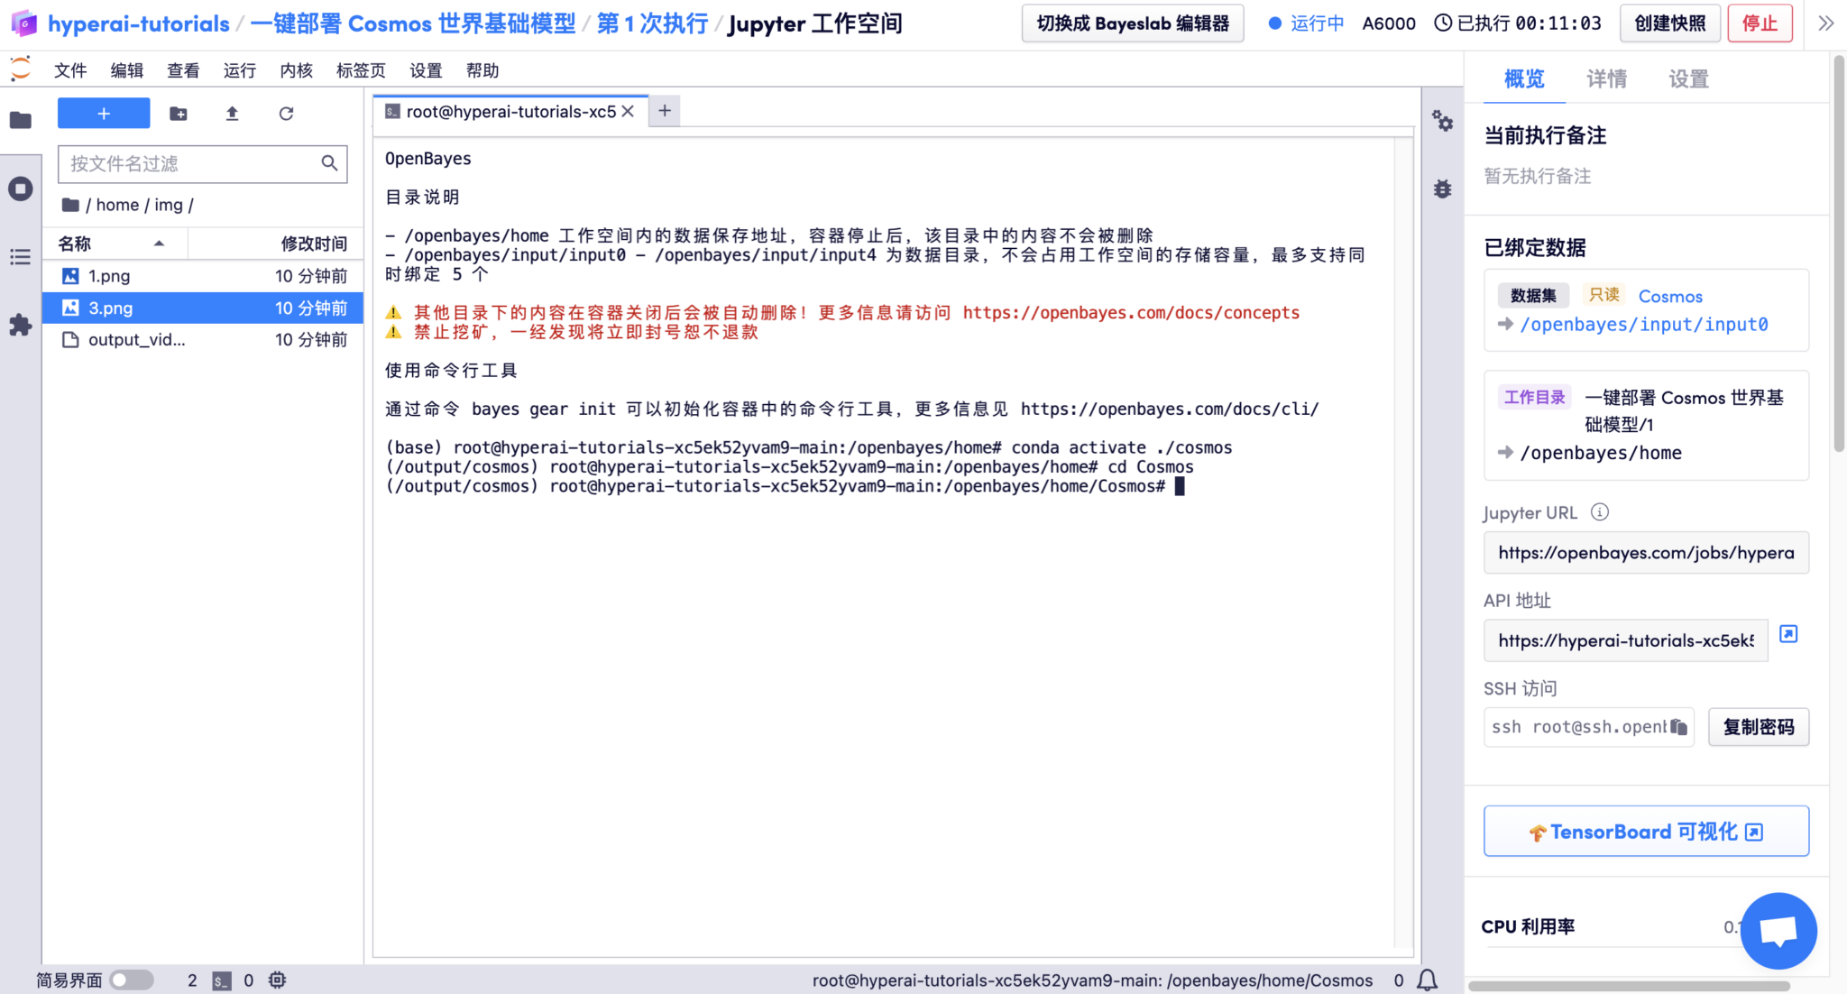1847x994 pixels.
Task: Open the 内核 menu
Action: click(x=296, y=70)
